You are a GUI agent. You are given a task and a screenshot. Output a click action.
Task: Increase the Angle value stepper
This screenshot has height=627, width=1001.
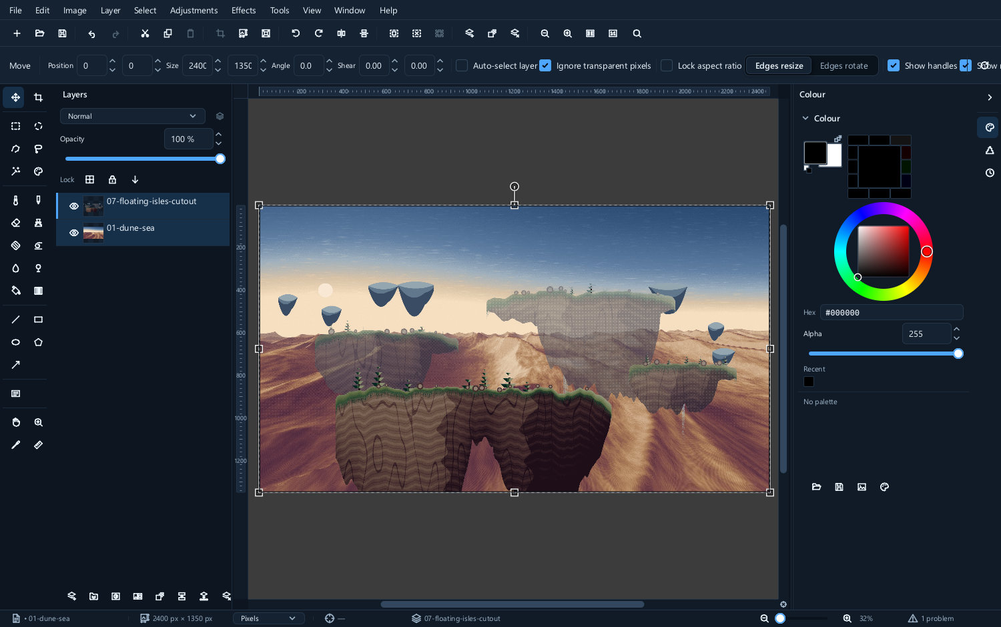click(329, 61)
